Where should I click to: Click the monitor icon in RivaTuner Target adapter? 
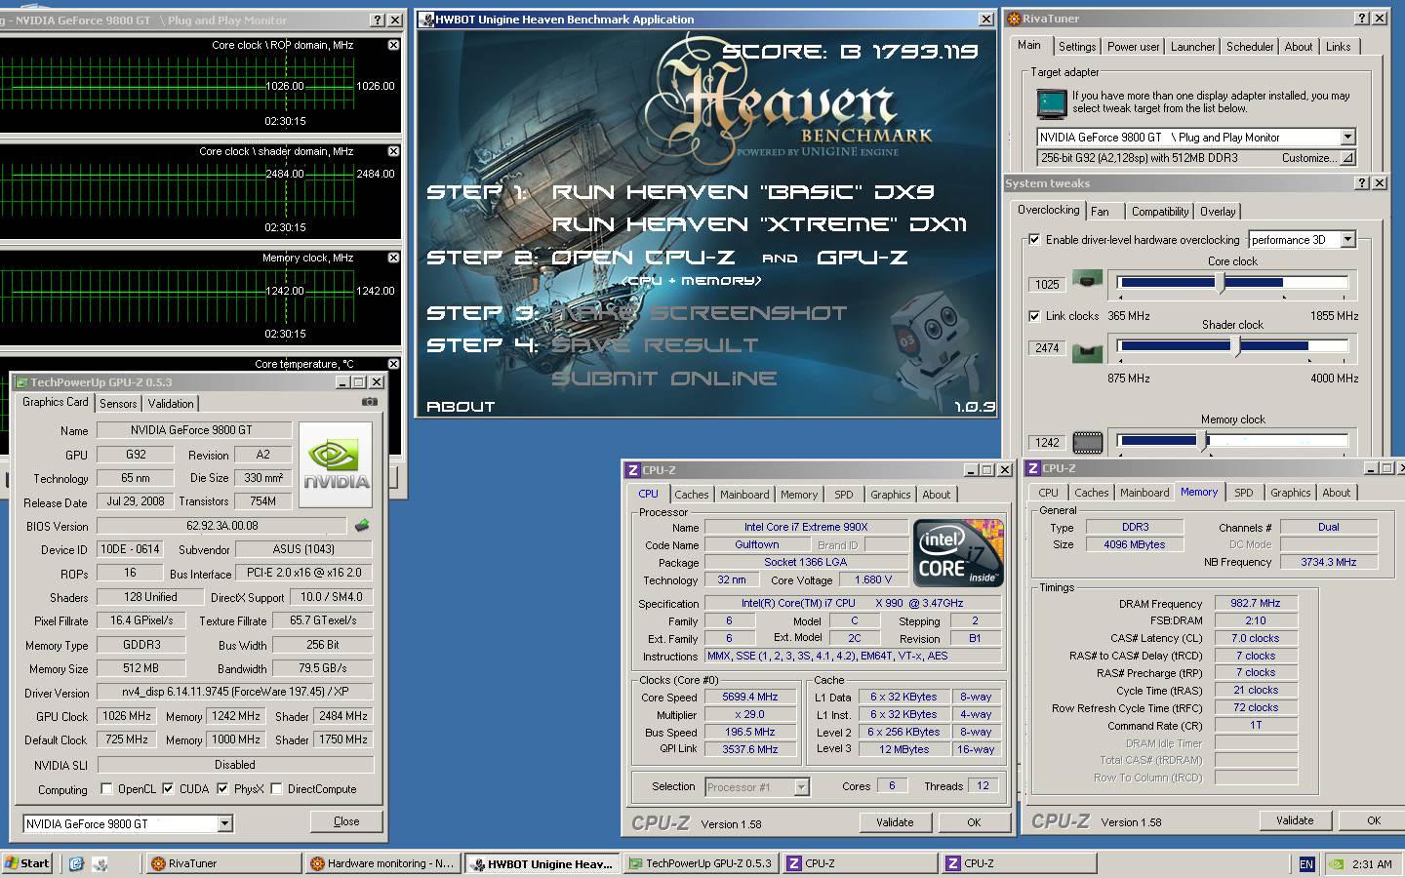[1051, 102]
